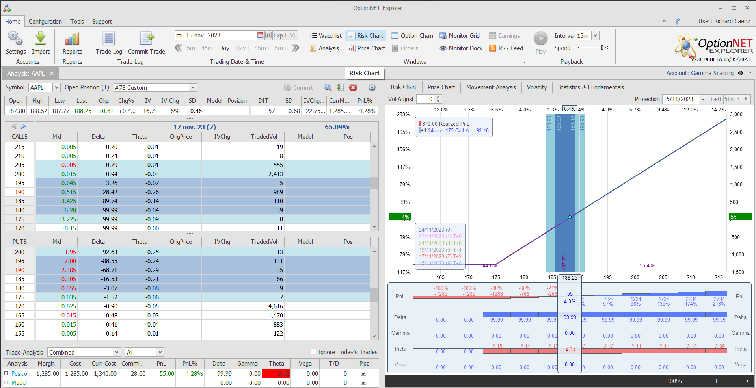Adjust the playback Speed slider

coord(590,48)
